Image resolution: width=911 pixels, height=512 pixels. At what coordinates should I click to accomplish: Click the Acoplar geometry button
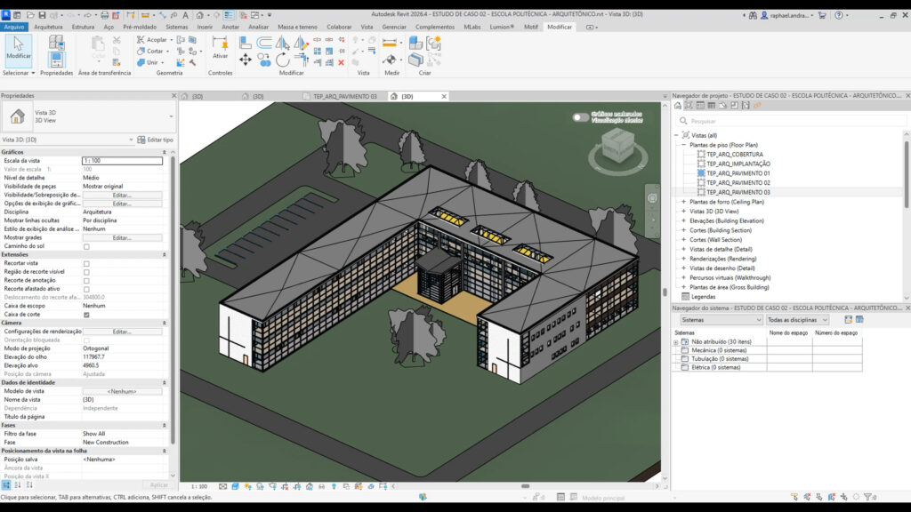(x=155, y=39)
